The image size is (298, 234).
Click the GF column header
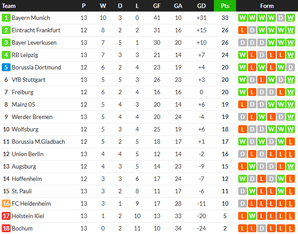coord(157,6)
